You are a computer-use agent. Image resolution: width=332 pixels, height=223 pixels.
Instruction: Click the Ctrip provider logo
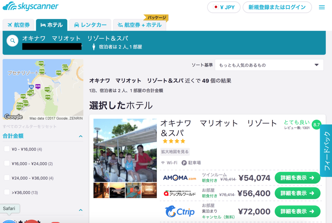(x=180, y=211)
